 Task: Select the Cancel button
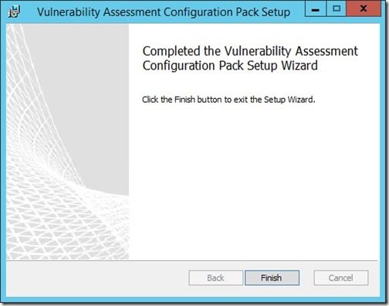pyautogui.click(x=341, y=277)
